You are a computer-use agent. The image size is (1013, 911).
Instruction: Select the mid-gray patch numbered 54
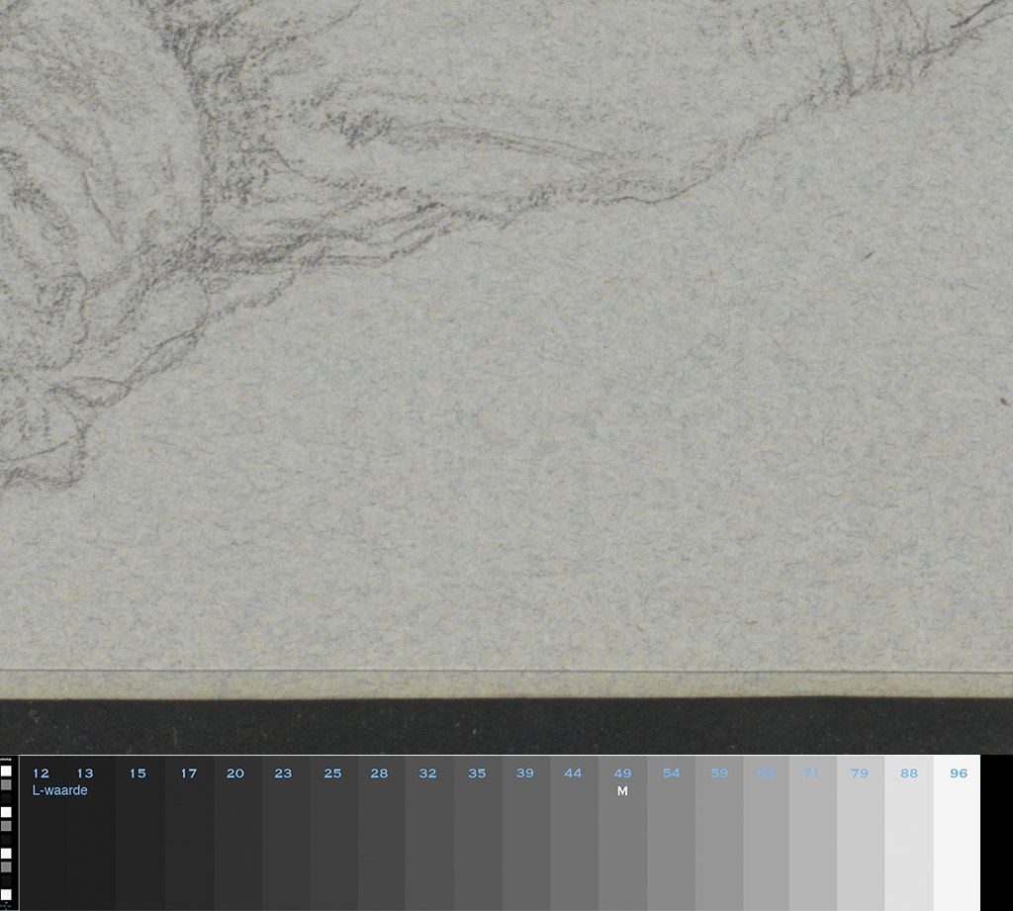point(671,841)
